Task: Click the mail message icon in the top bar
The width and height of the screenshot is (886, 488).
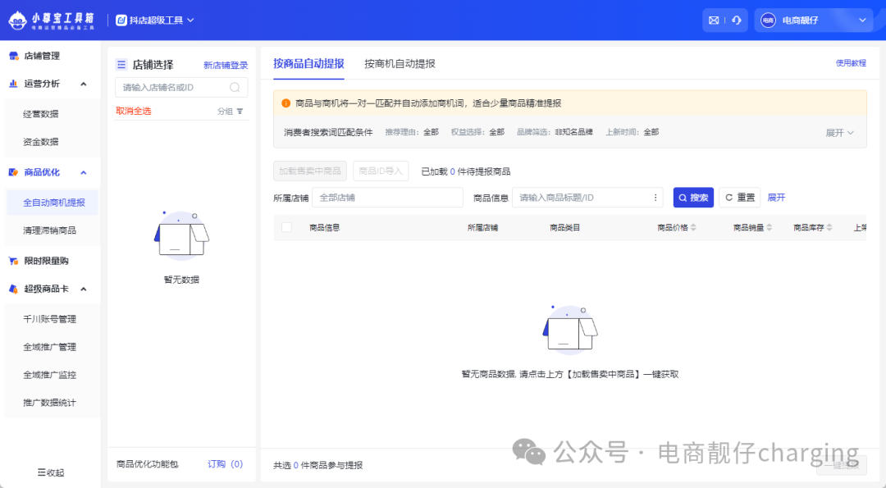Action: tap(714, 20)
